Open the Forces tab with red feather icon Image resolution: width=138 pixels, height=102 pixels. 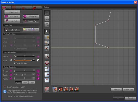37,8
